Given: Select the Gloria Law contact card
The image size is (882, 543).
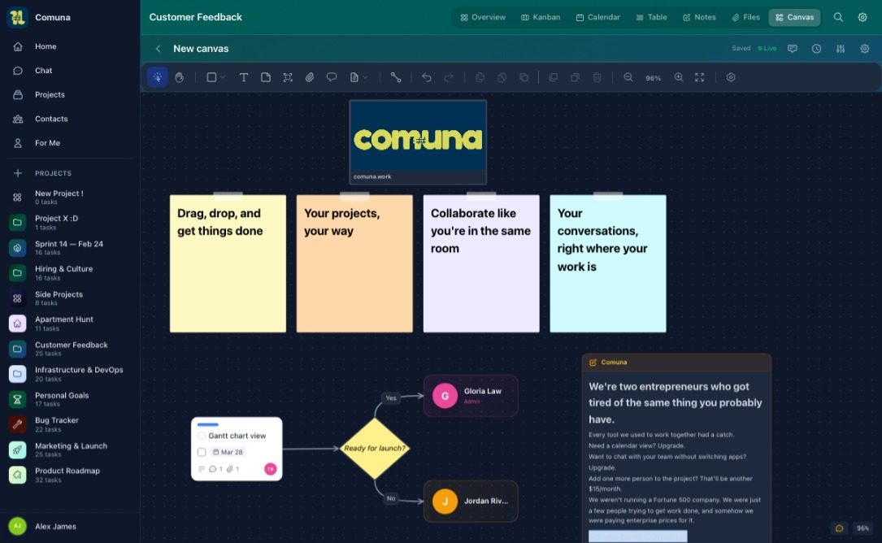Looking at the screenshot, I should (470, 396).
